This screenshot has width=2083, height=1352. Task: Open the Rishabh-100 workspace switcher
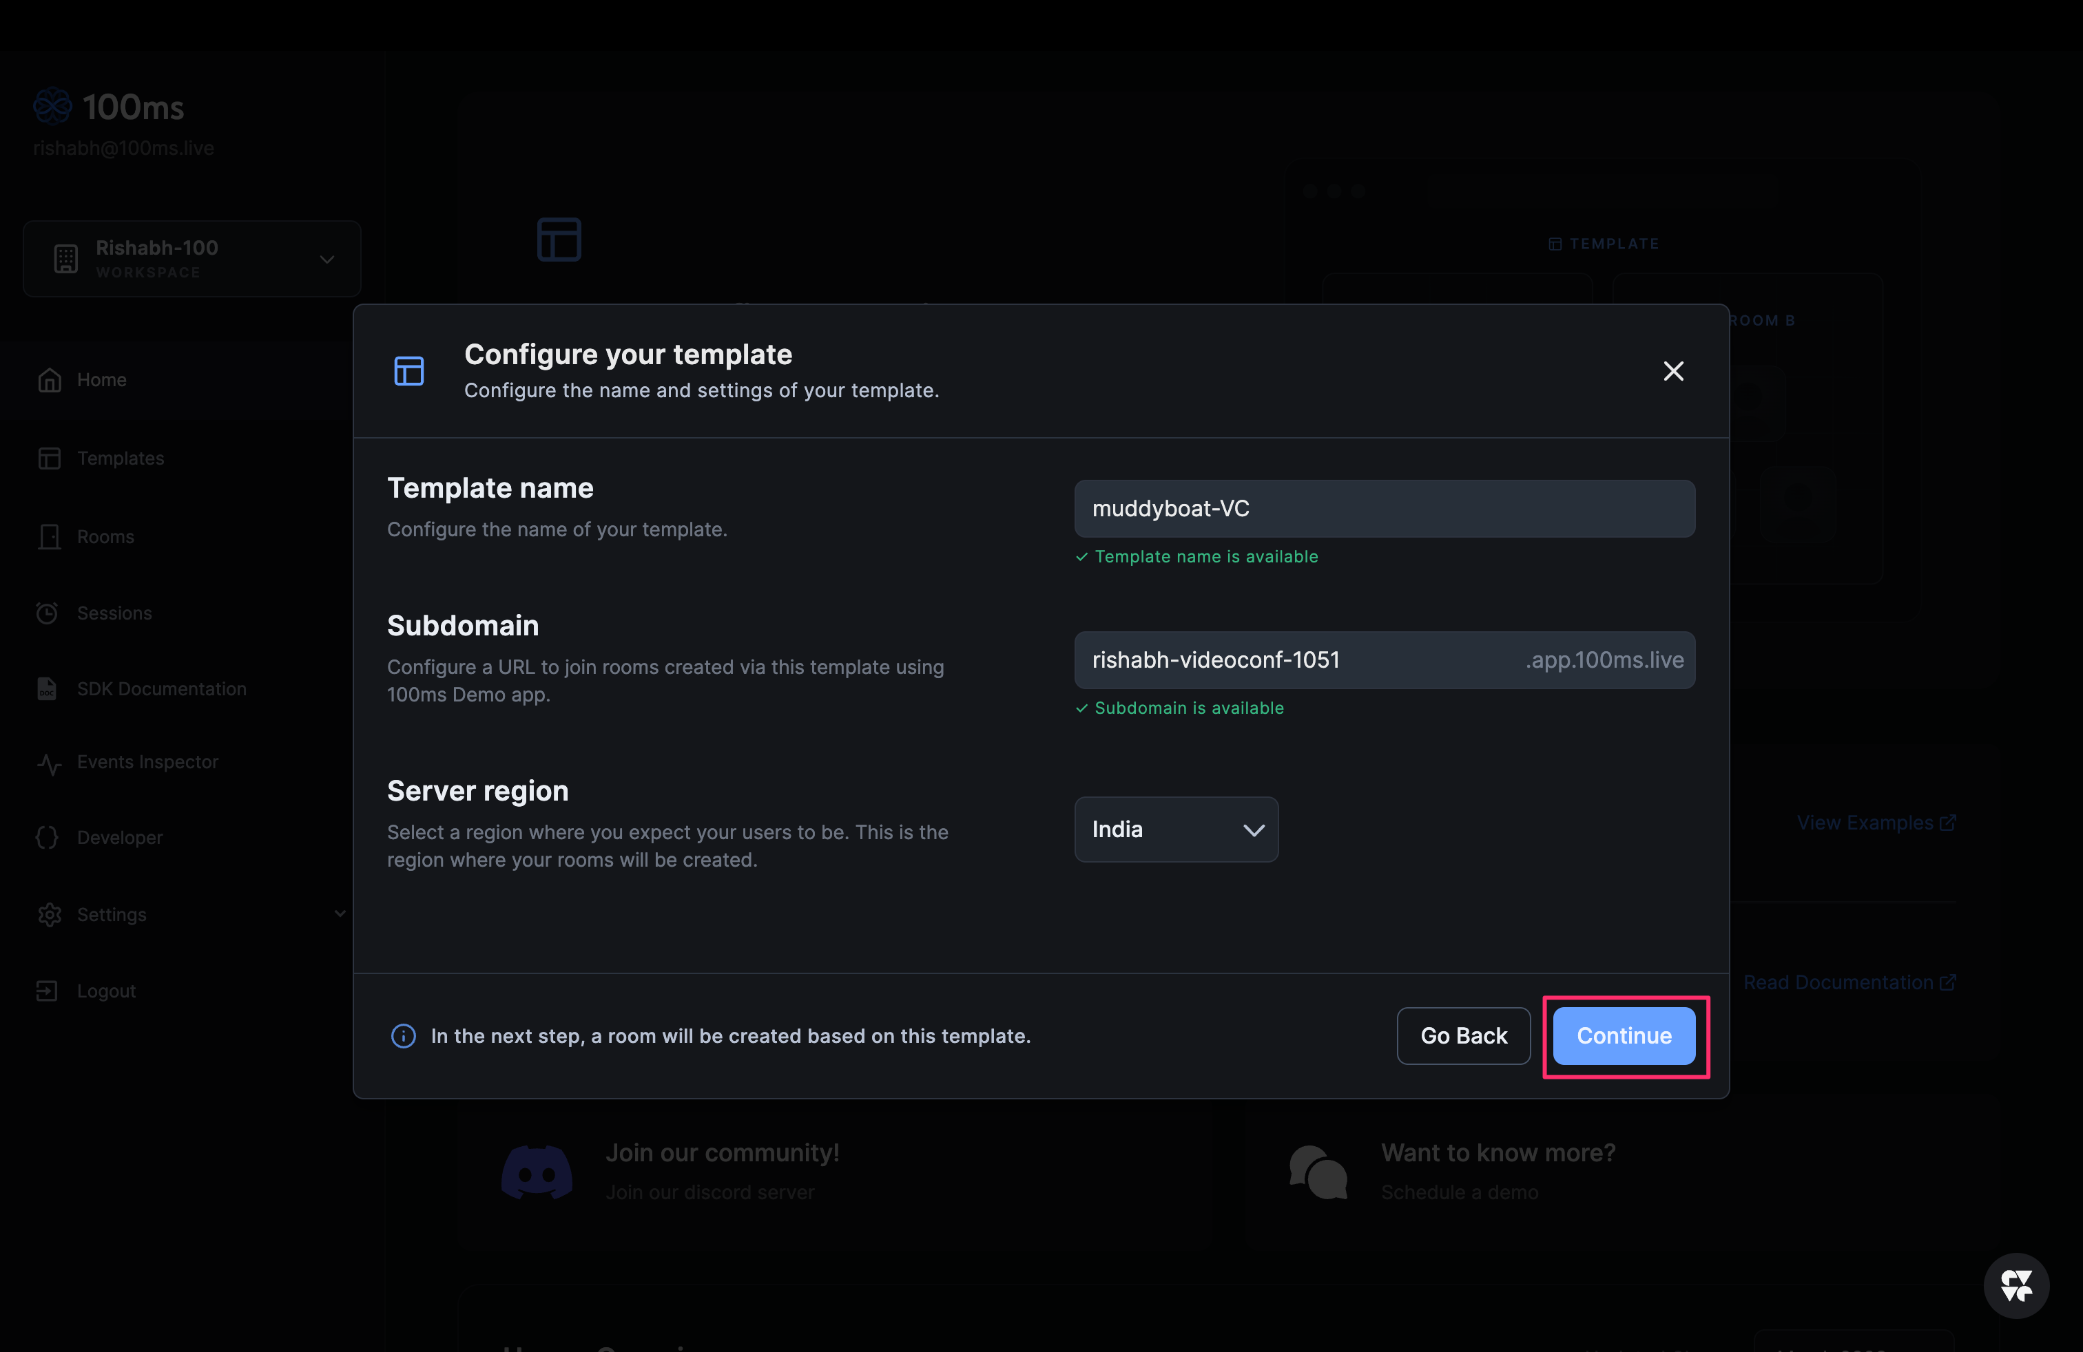tap(191, 259)
